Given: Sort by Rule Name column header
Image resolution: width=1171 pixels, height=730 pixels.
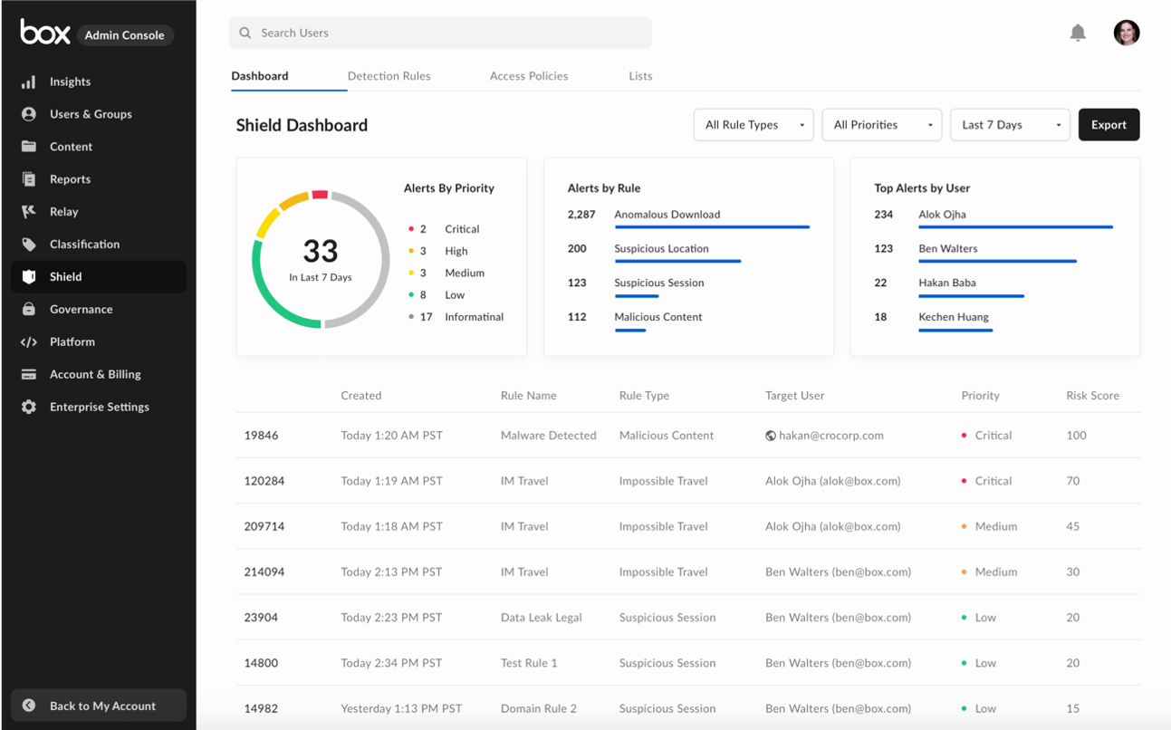Looking at the screenshot, I should (x=529, y=396).
